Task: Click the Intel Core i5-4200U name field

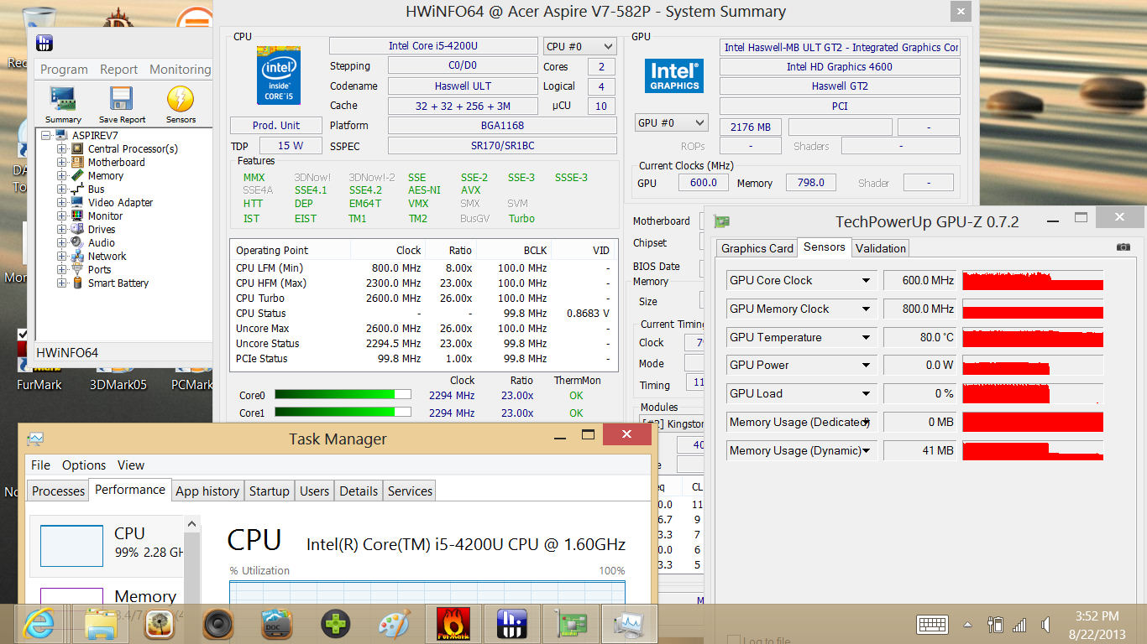Action: pos(433,46)
